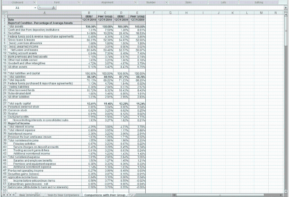Open the Name Box dropdown
The width and height of the screenshot is (289, 197).
pyautogui.click(x=35, y=8)
